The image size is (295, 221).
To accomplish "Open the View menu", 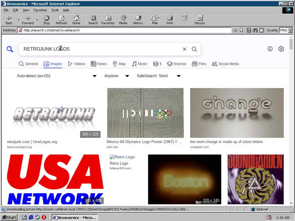I will pyautogui.click(x=26, y=10).
